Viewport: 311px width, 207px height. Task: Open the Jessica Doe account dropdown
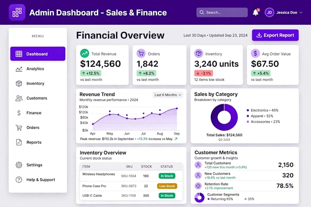(x=290, y=12)
